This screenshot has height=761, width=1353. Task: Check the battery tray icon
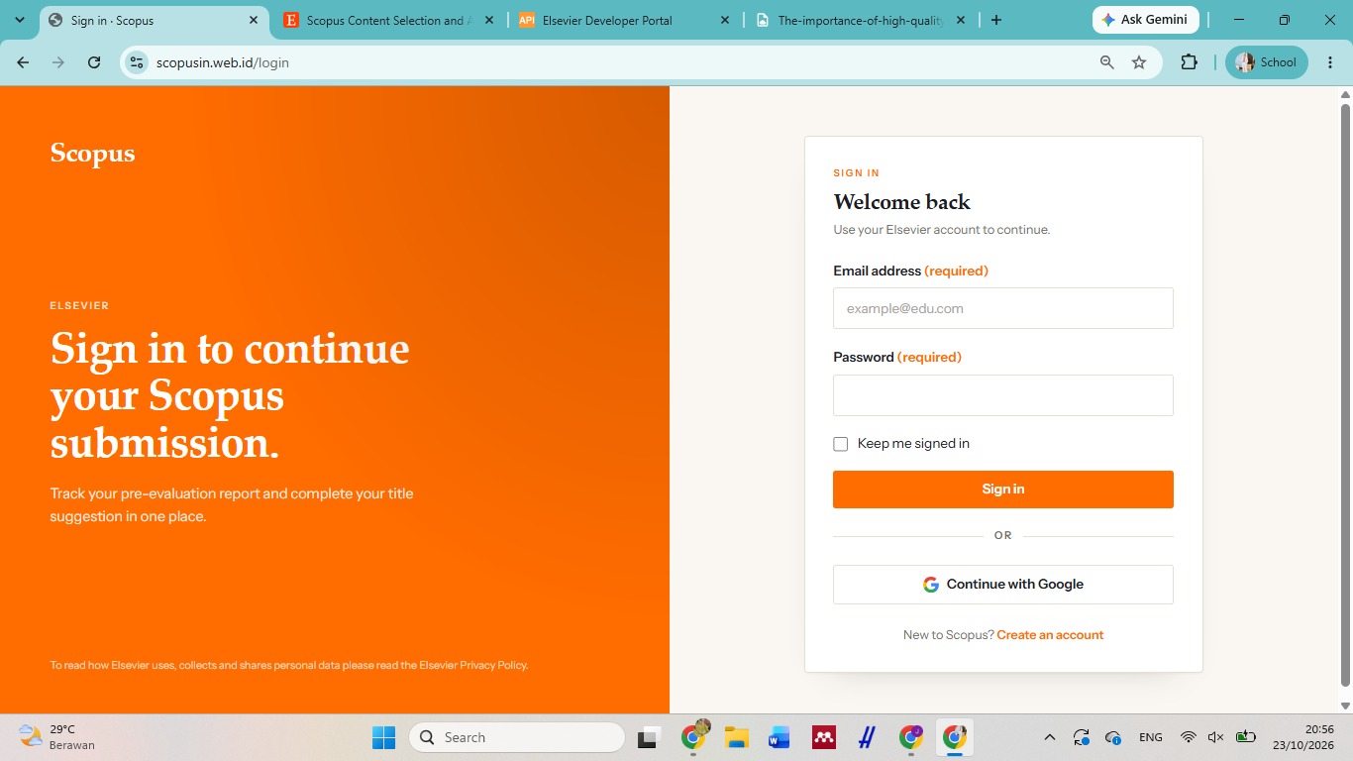point(1246,737)
